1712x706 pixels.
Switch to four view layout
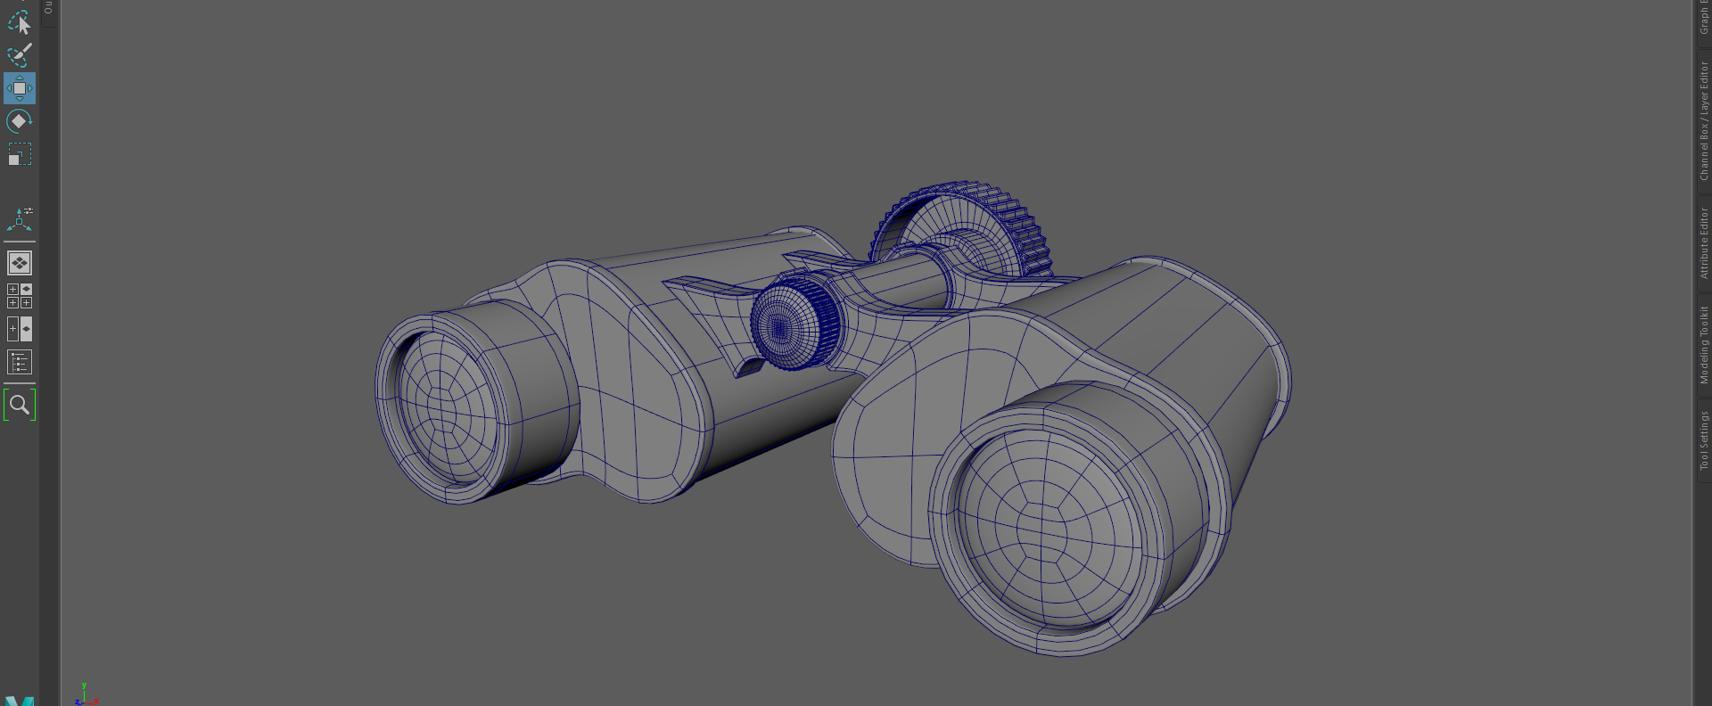point(20,296)
